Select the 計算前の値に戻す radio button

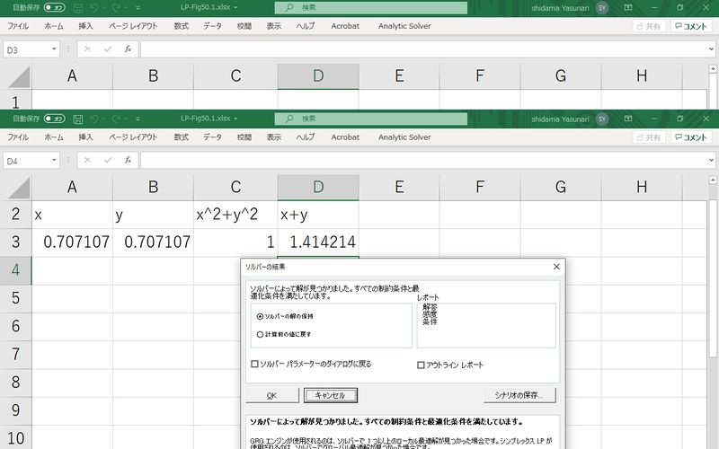coord(260,334)
